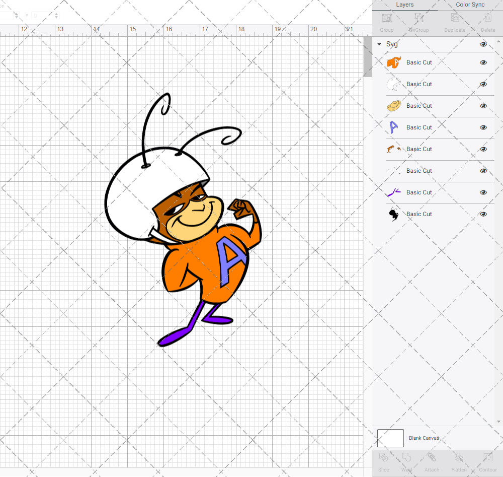Hide the entire Svg group
The width and height of the screenshot is (503, 477).
pyautogui.click(x=483, y=44)
